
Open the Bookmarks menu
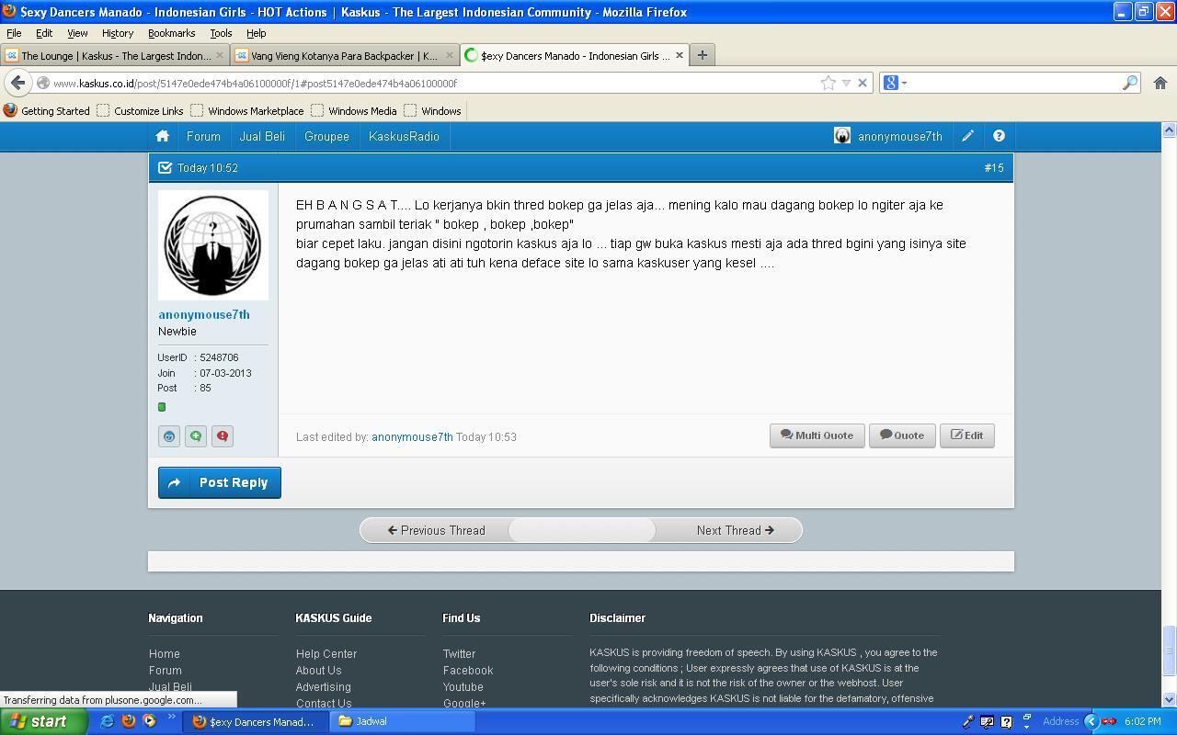coord(171,33)
